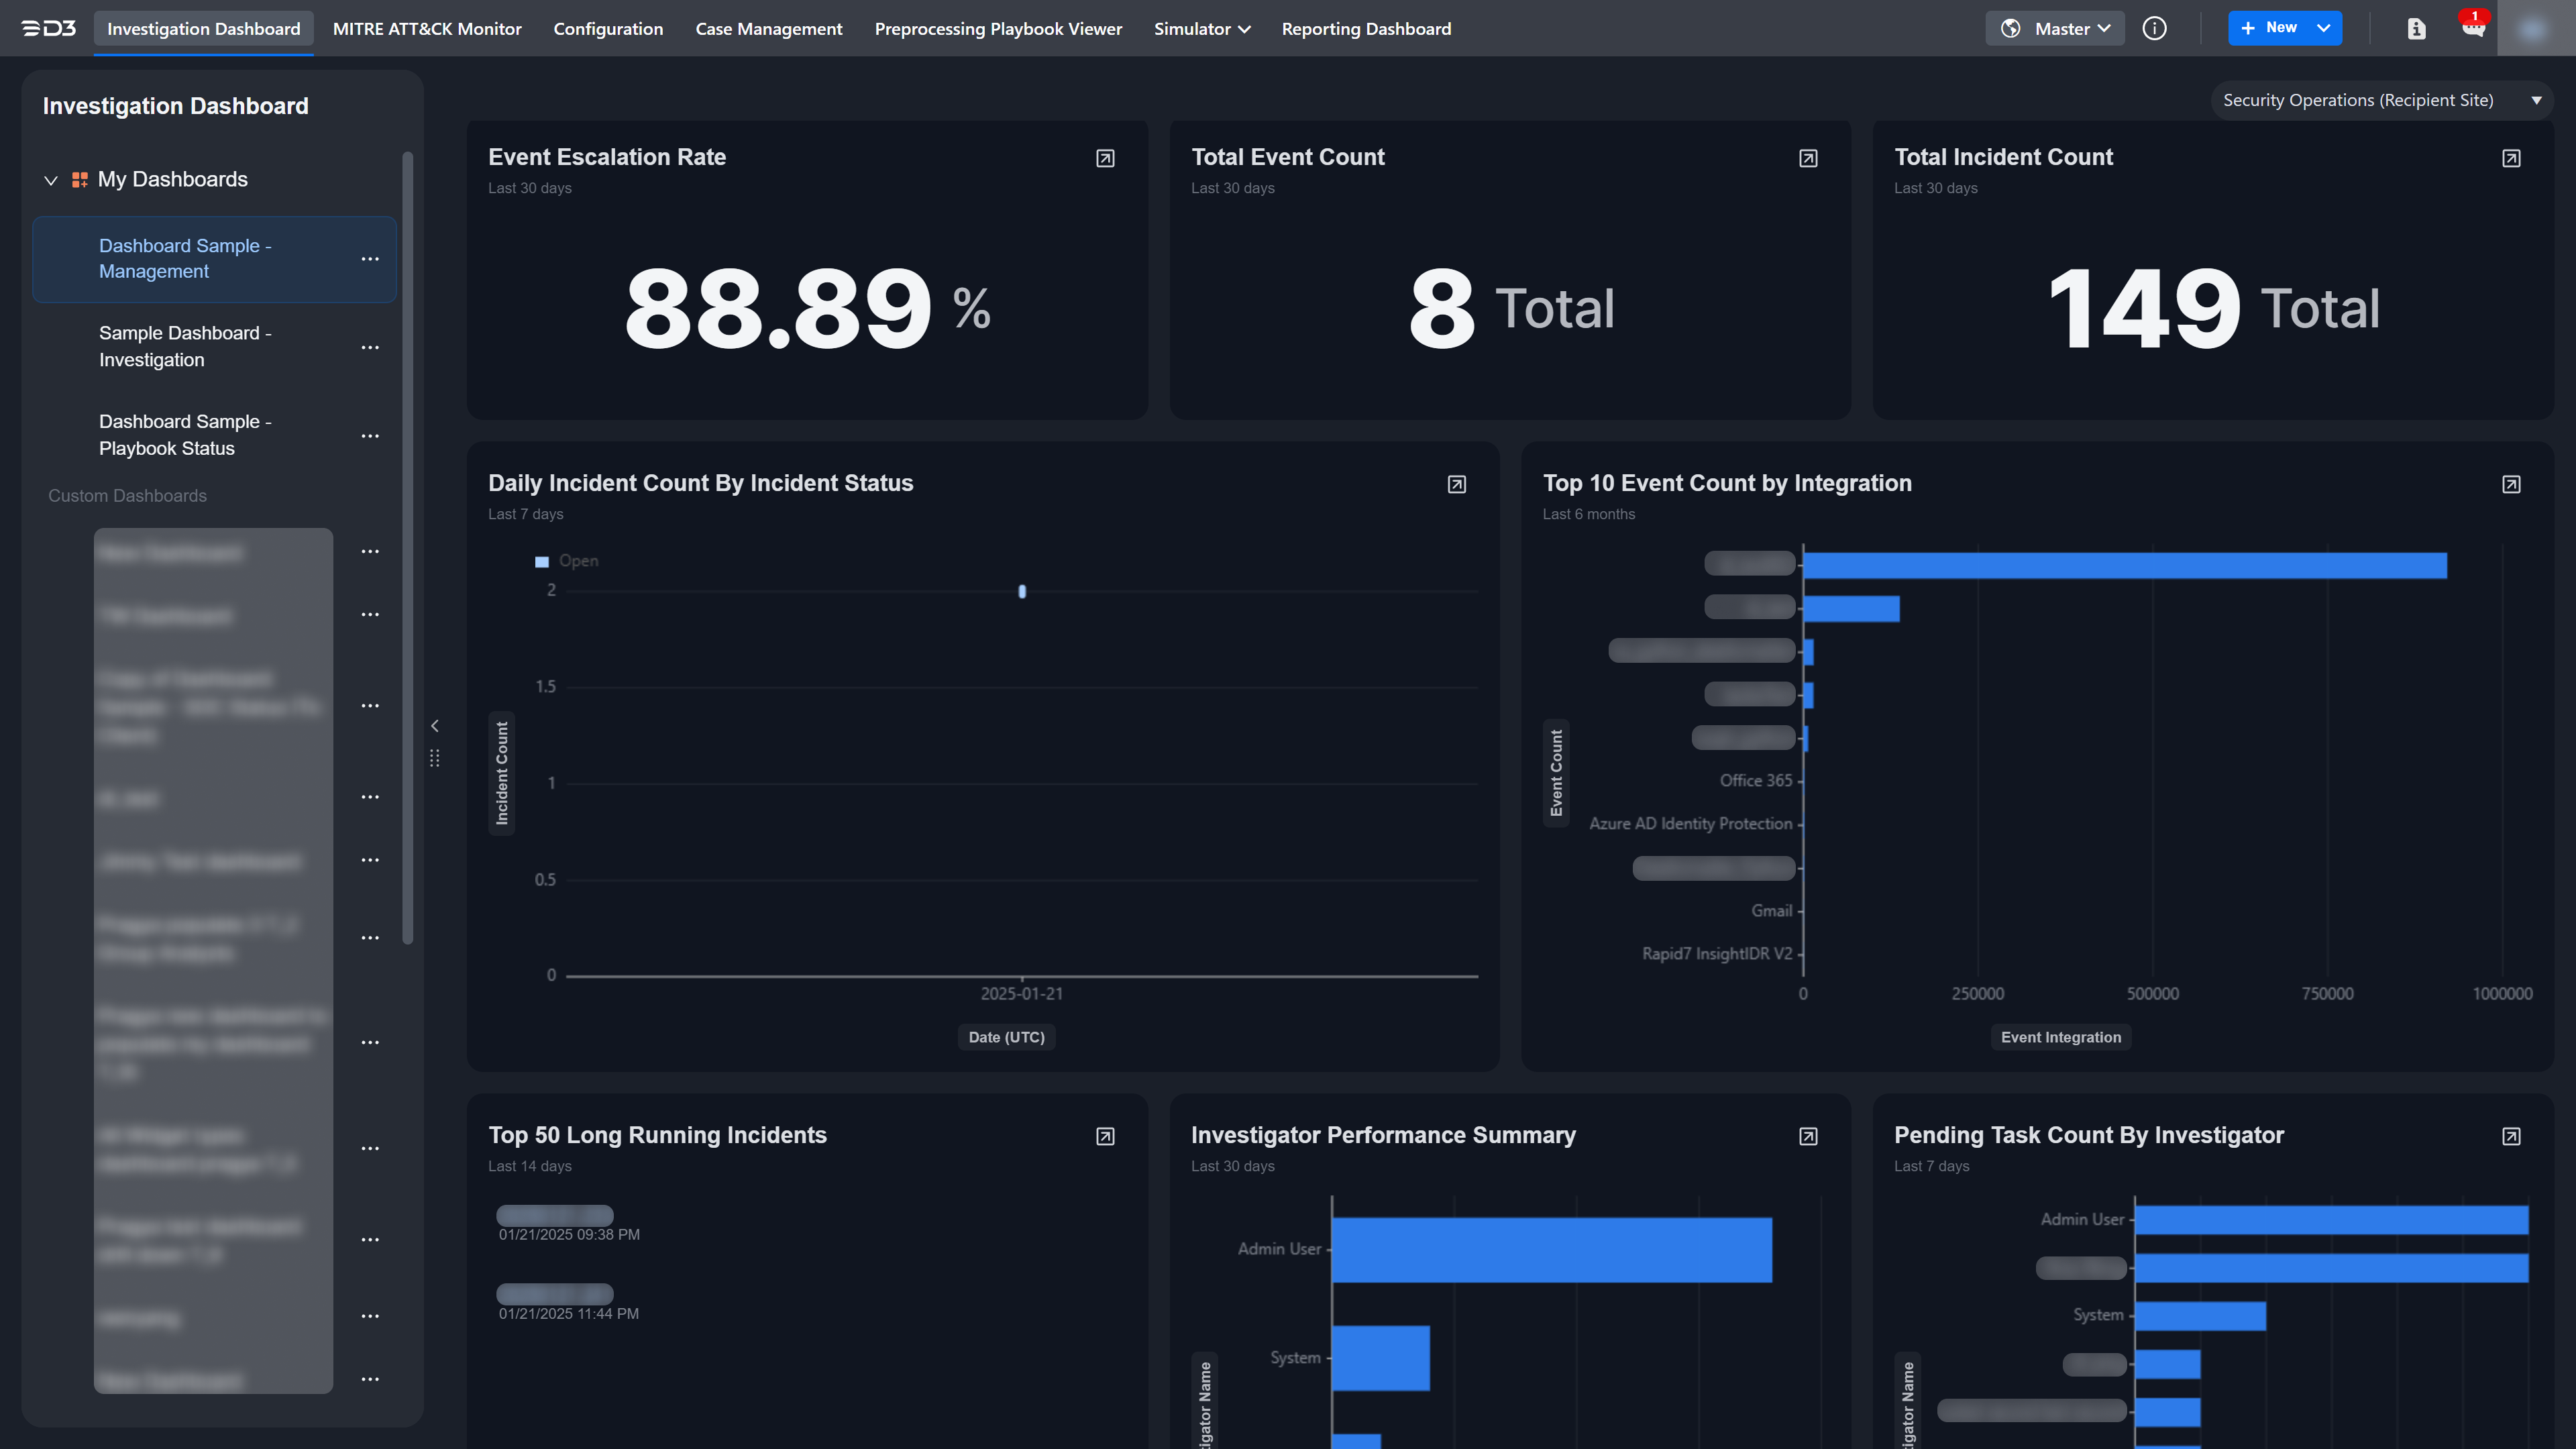The image size is (2576, 1449).
Task: Select Sample Dashboard - Investigation
Action: 185,346
